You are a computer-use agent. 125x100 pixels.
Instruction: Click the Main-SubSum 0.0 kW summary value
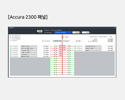(x=110, y=41)
